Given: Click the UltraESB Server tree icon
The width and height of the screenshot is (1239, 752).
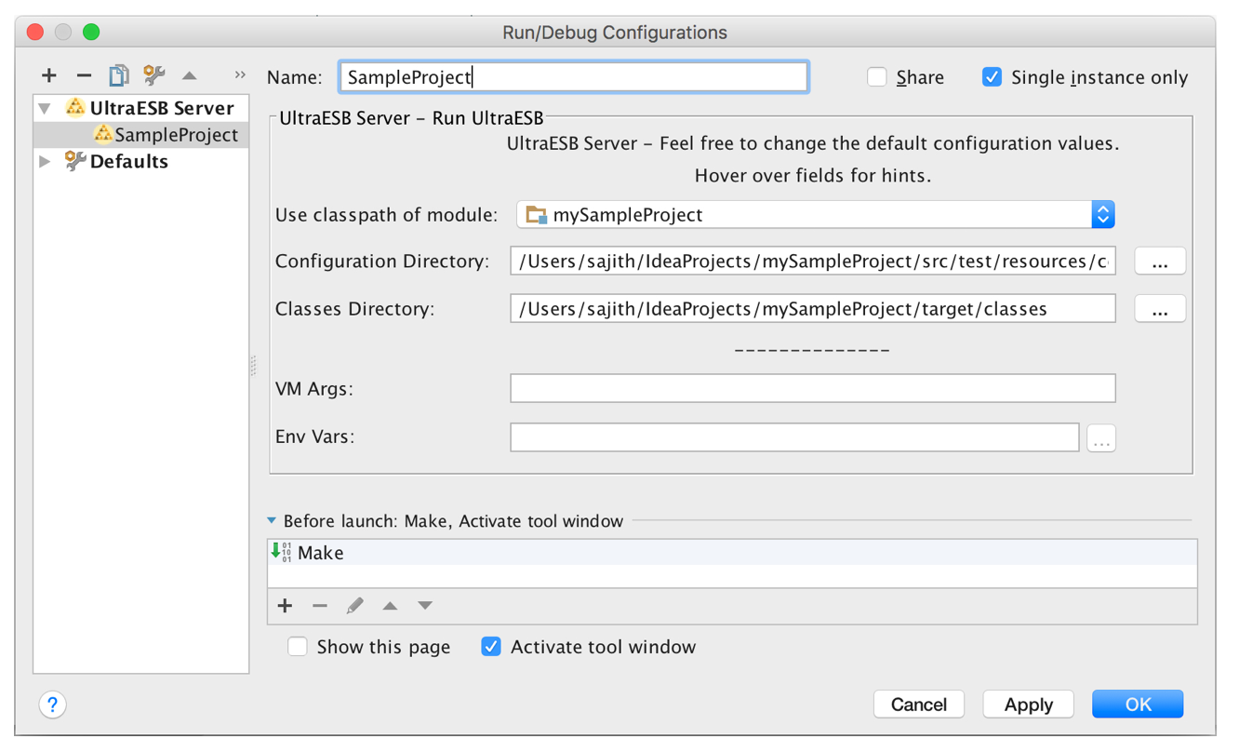Looking at the screenshot, I should [75, 108].
